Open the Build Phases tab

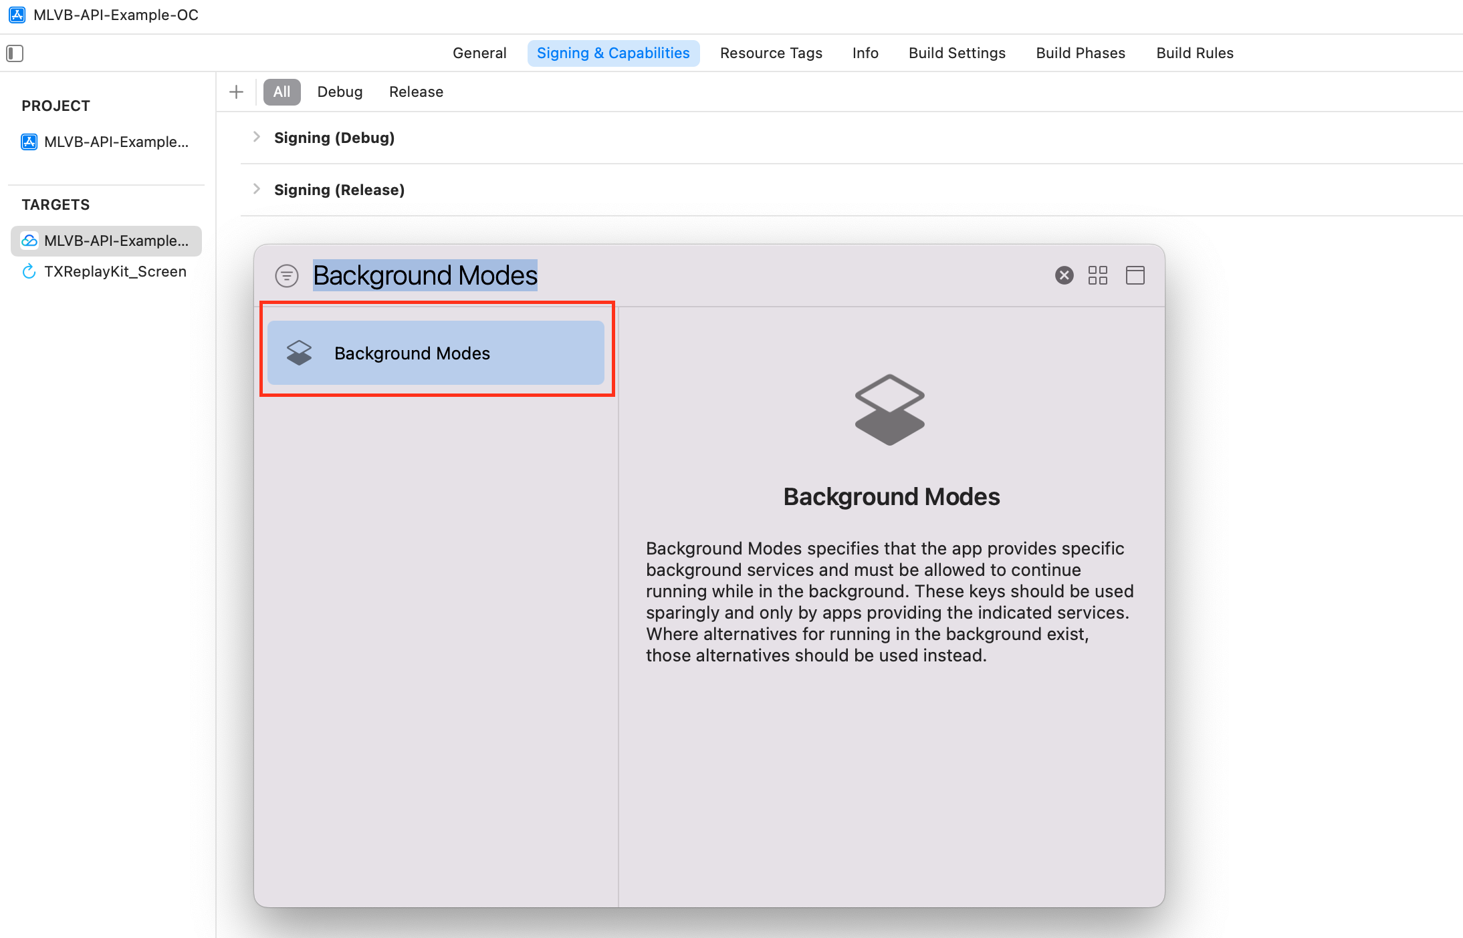[x=1081, y=53]
